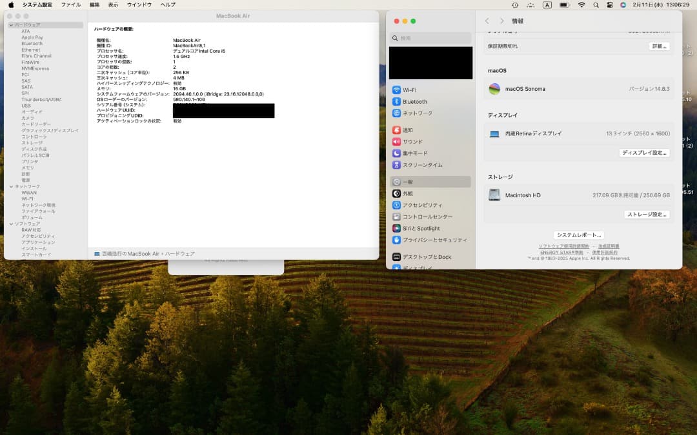Open the 集中モード (Focus) settings
Screen dimensions: 697x435
[415, 153]
